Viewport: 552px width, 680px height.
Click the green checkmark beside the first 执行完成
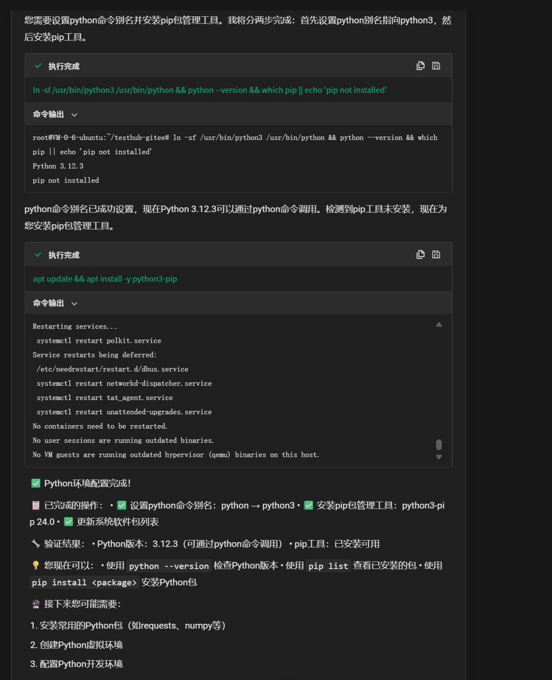point(38,66)
